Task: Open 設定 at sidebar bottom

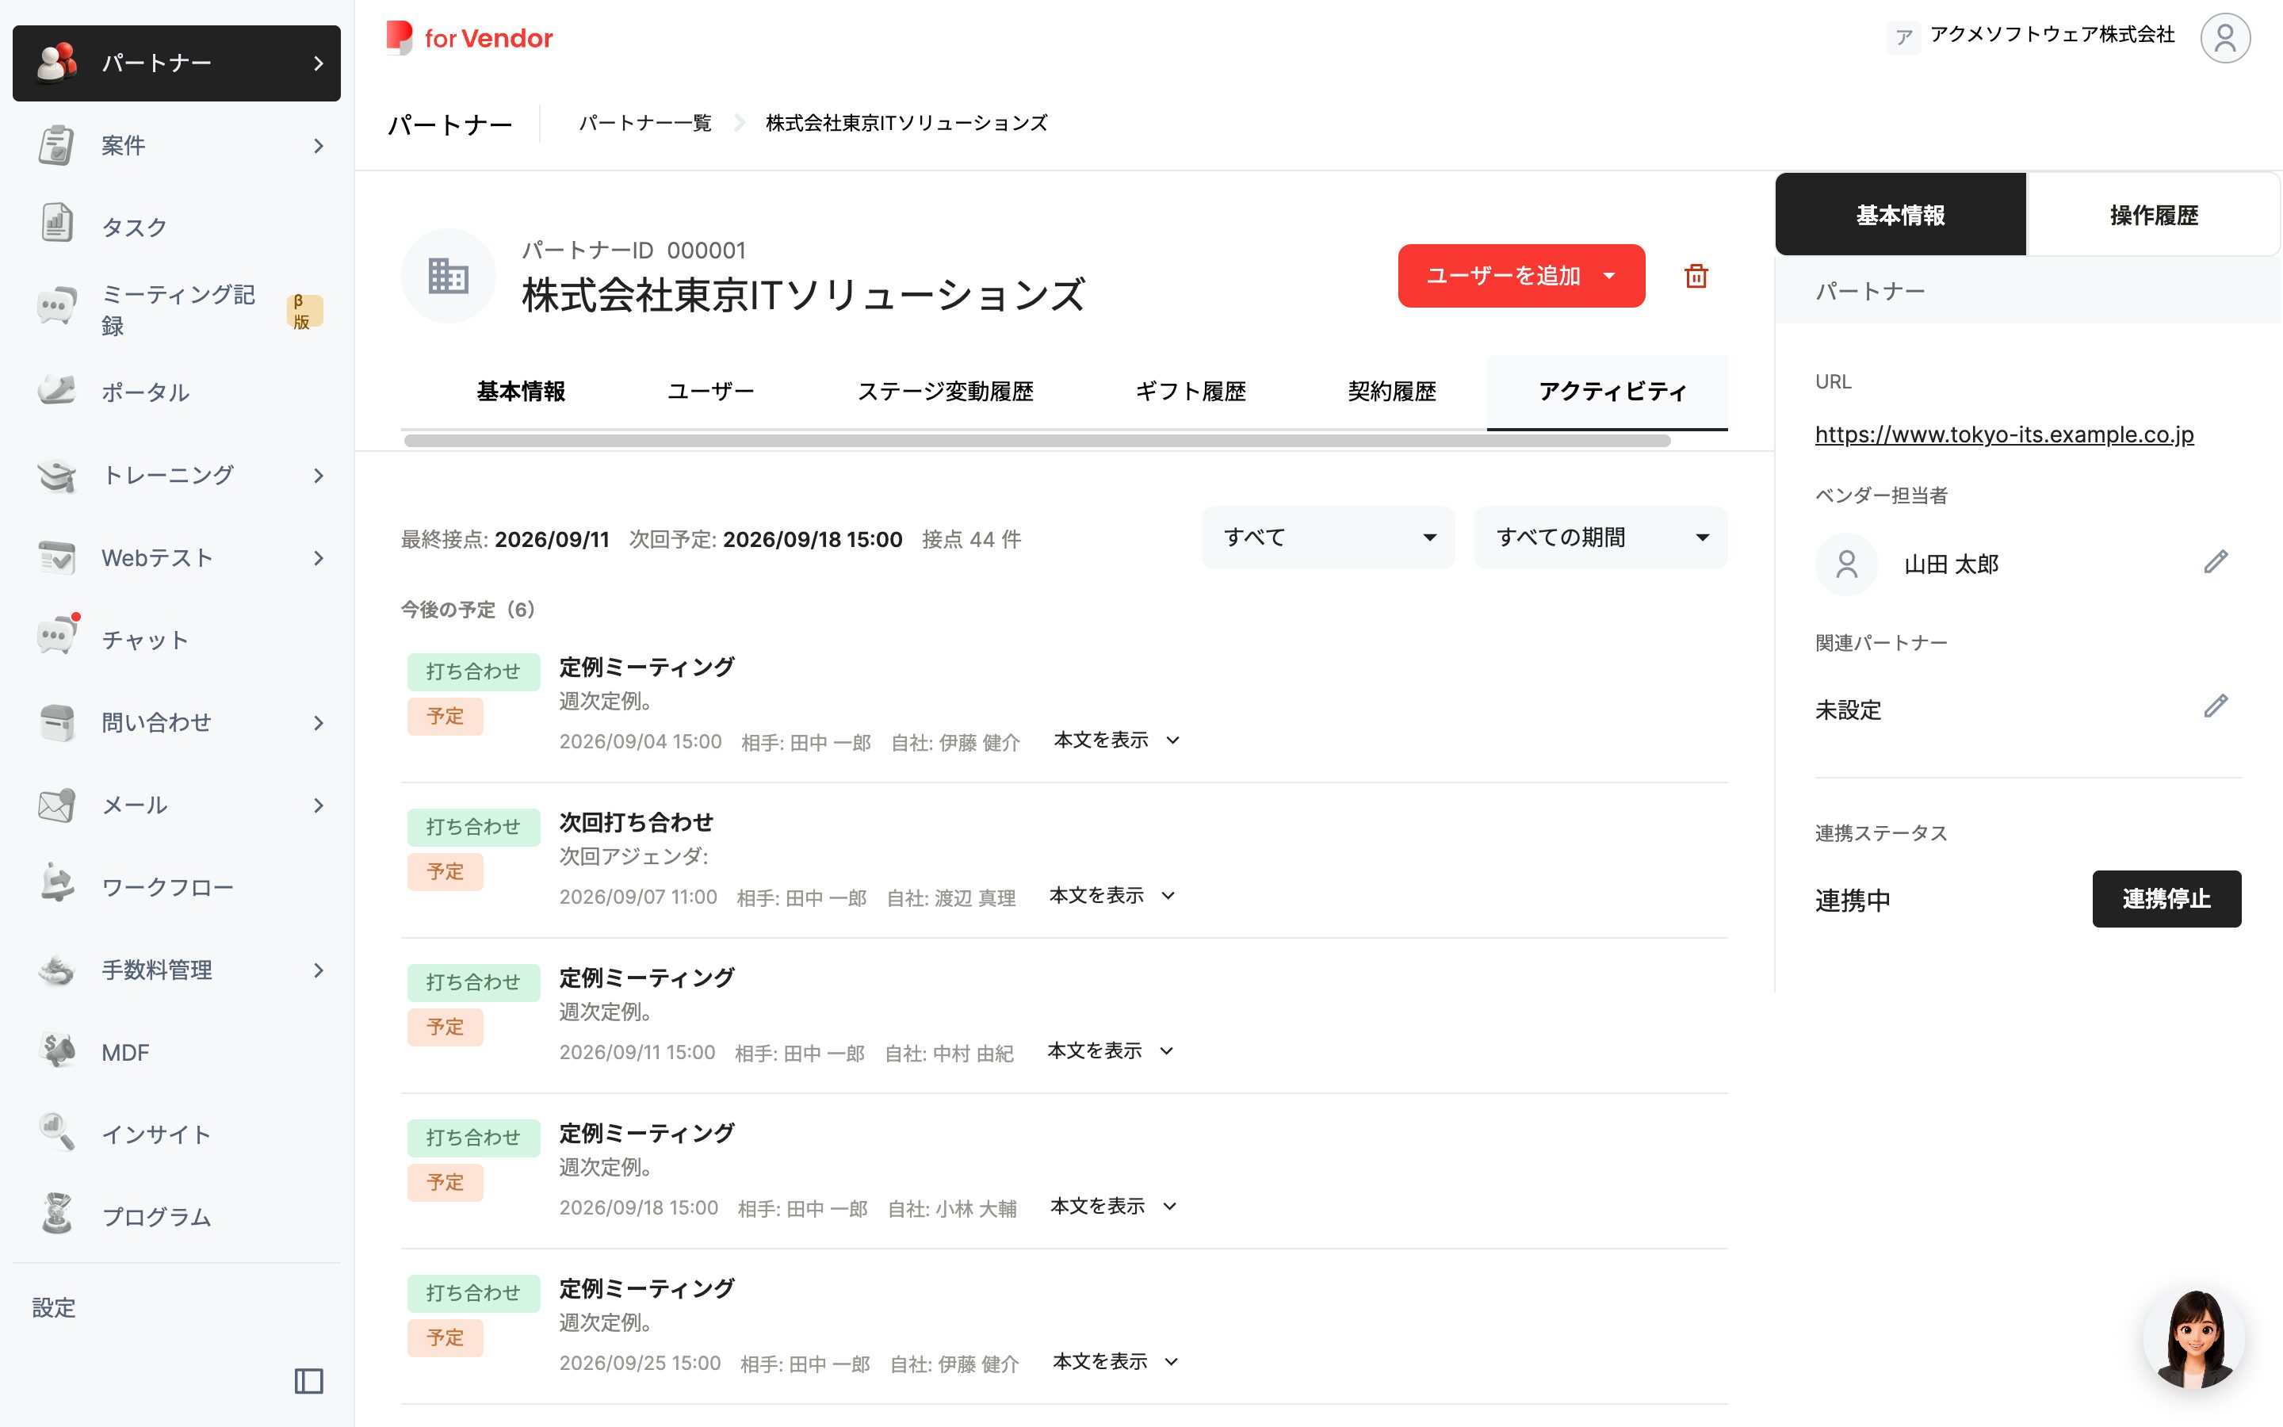Action: click(54, 1308)
